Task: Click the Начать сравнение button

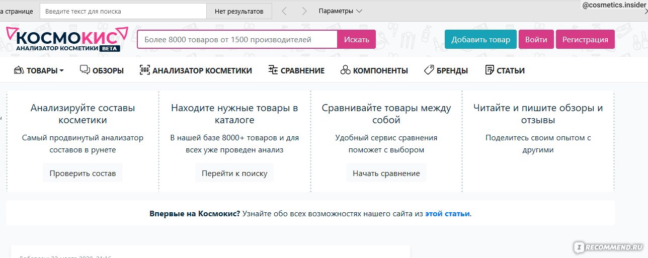Action: (x=386, y=173)
